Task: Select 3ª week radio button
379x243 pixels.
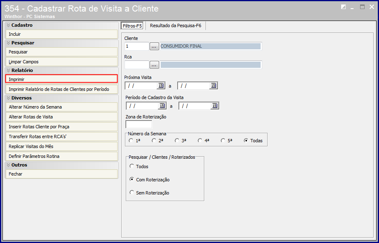Action: 177,141
